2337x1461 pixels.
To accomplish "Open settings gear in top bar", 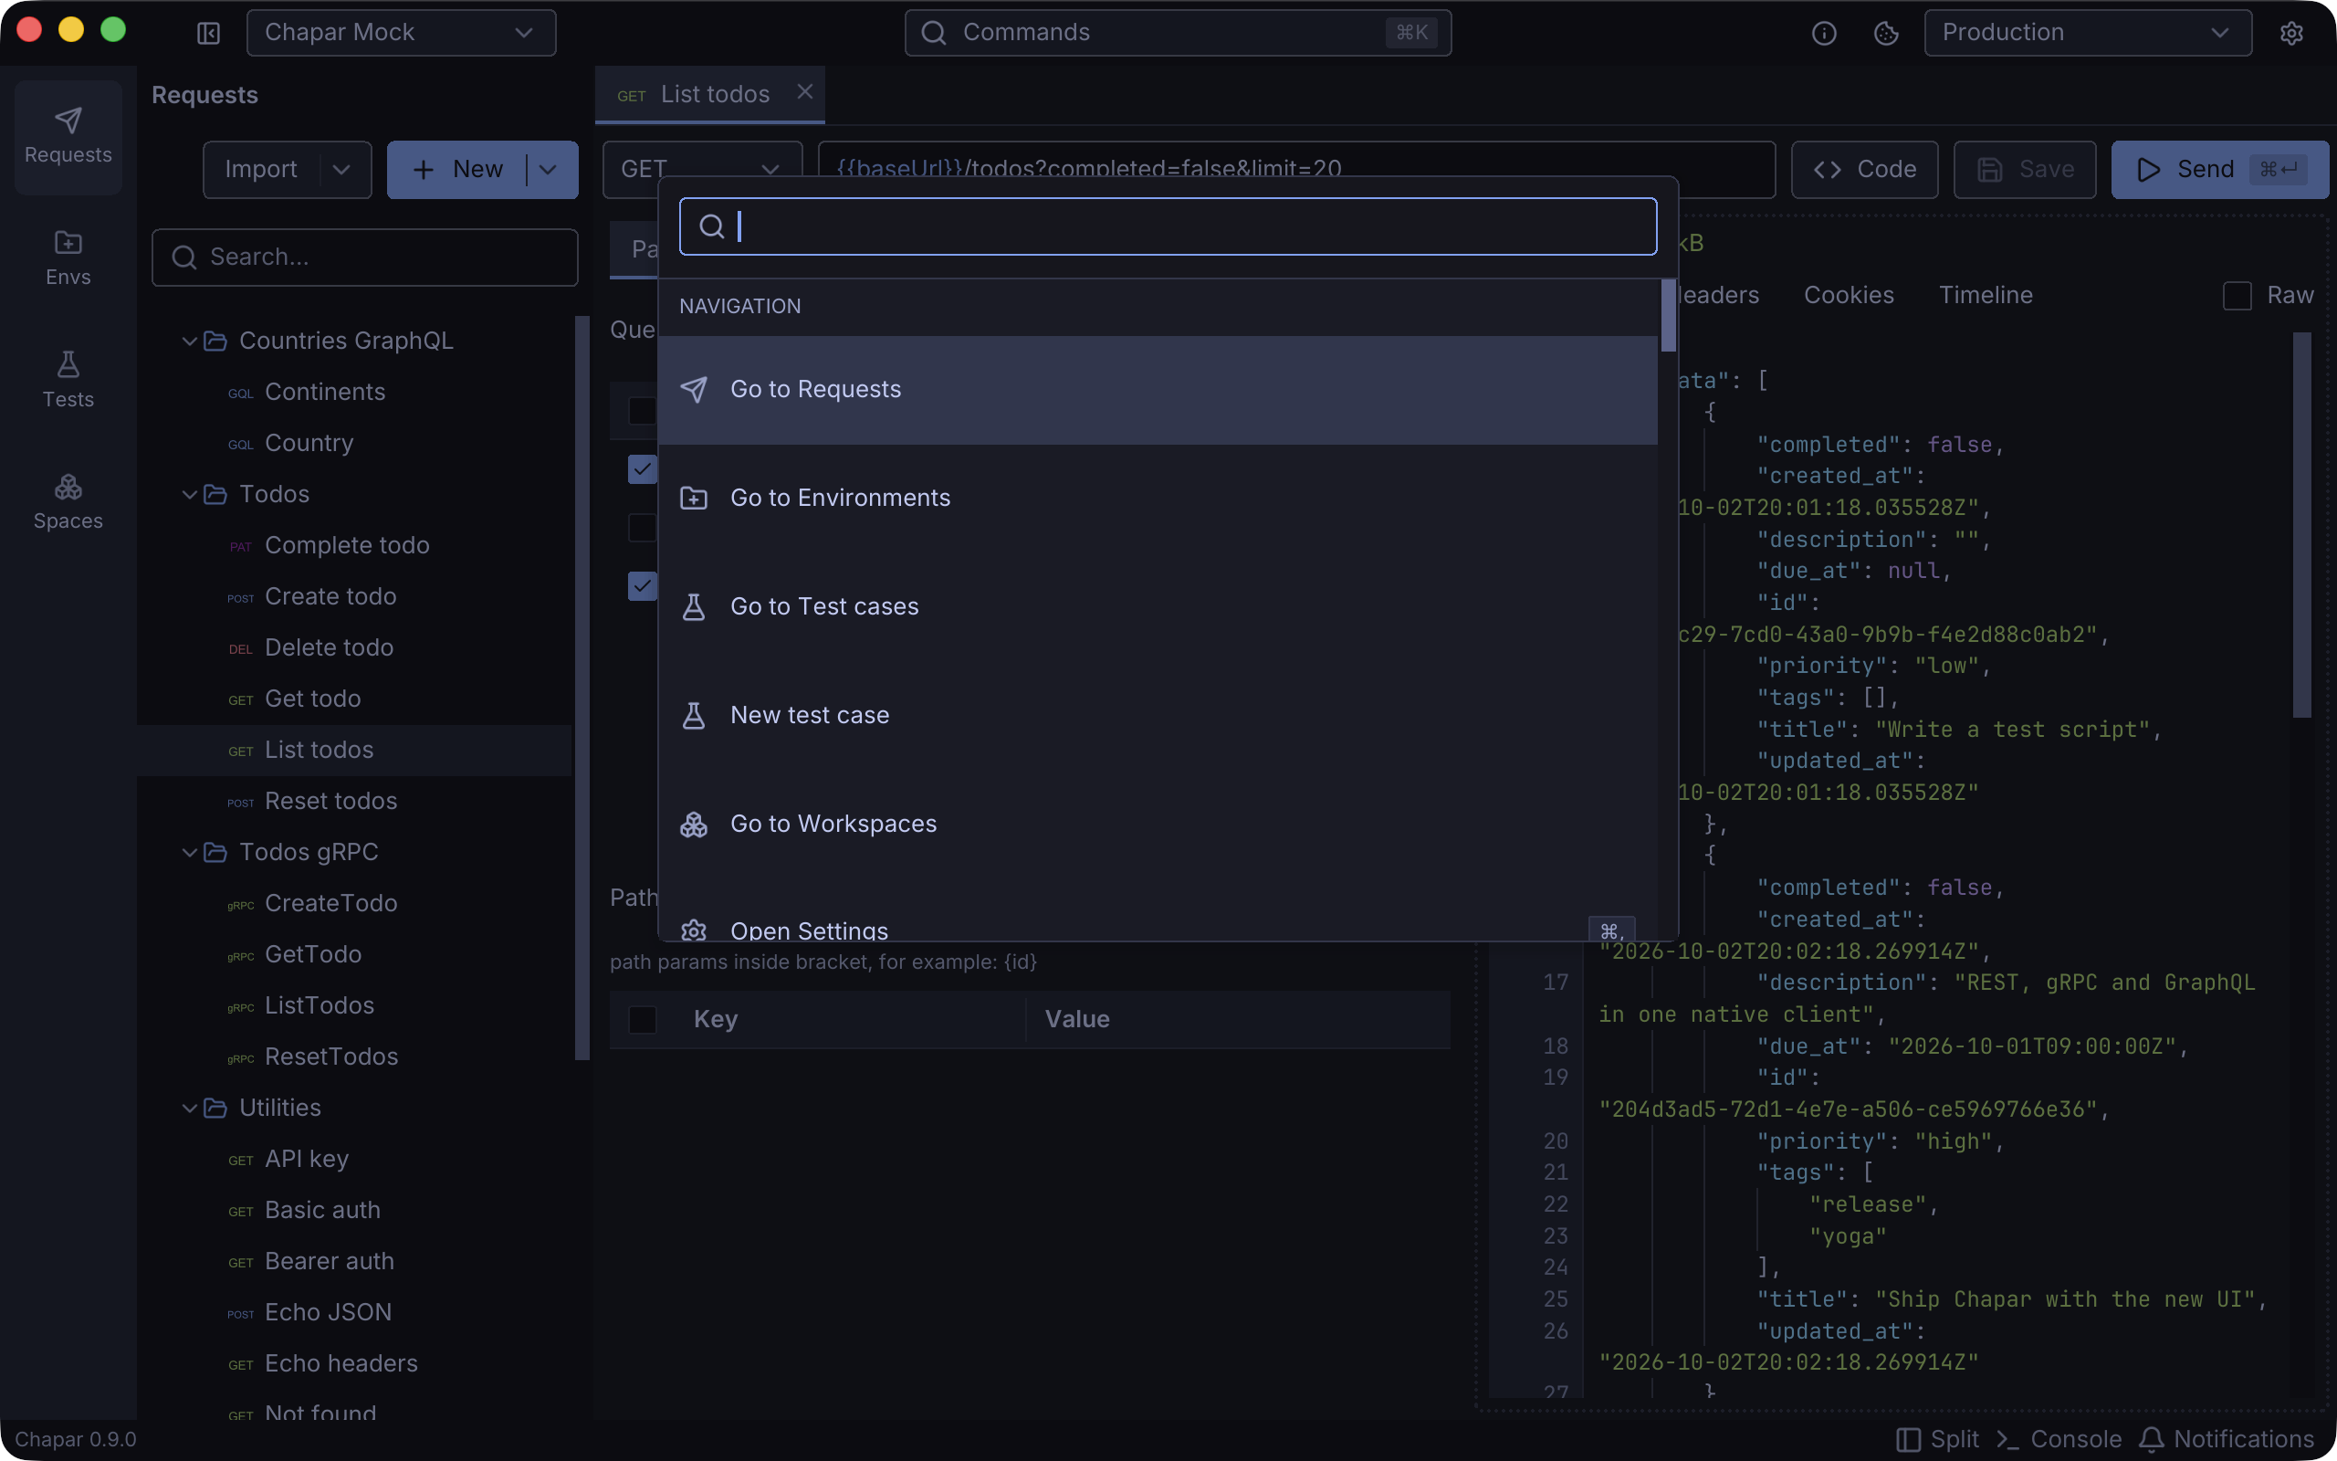I will coord(2291,33).
